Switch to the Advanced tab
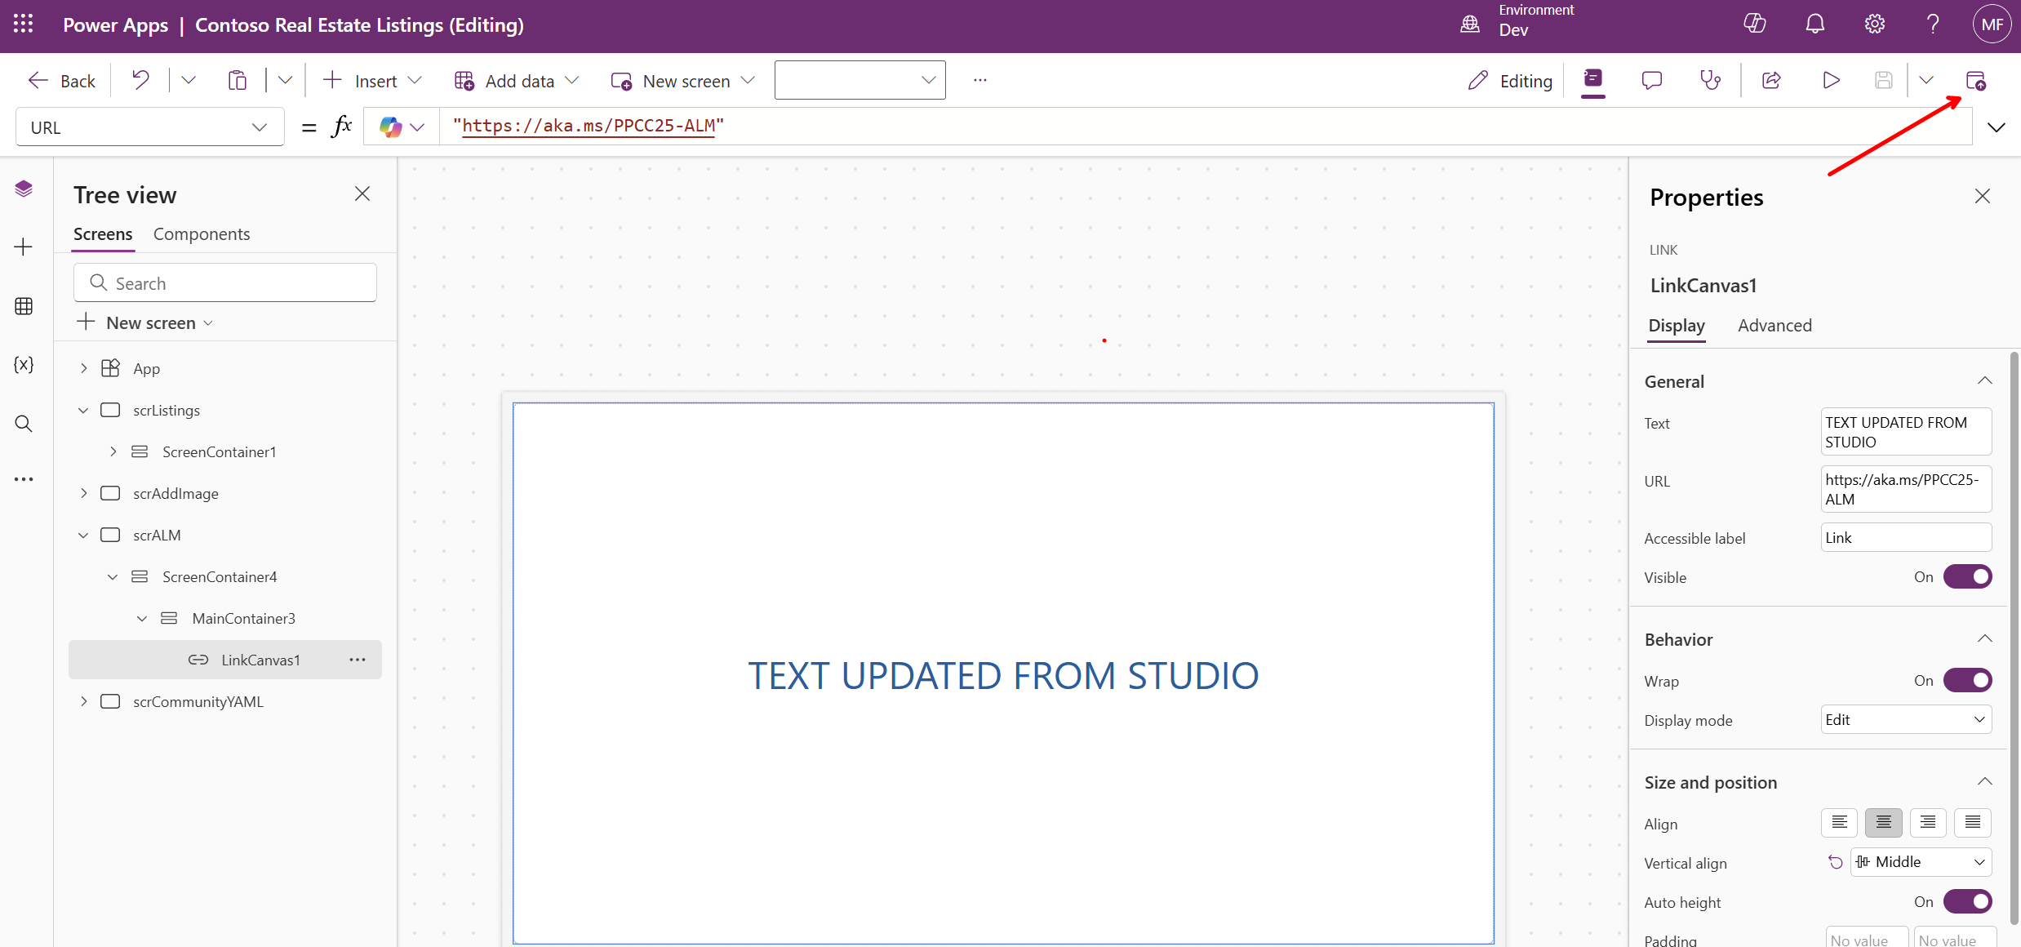 click(x=1774, y=326)
